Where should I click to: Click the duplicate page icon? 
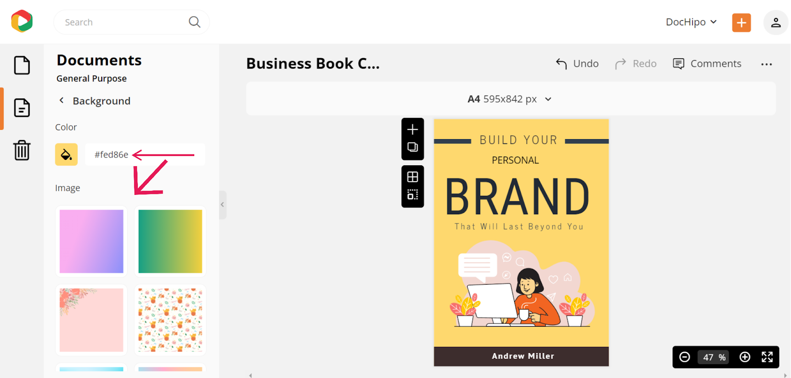[x=412, y=147]
